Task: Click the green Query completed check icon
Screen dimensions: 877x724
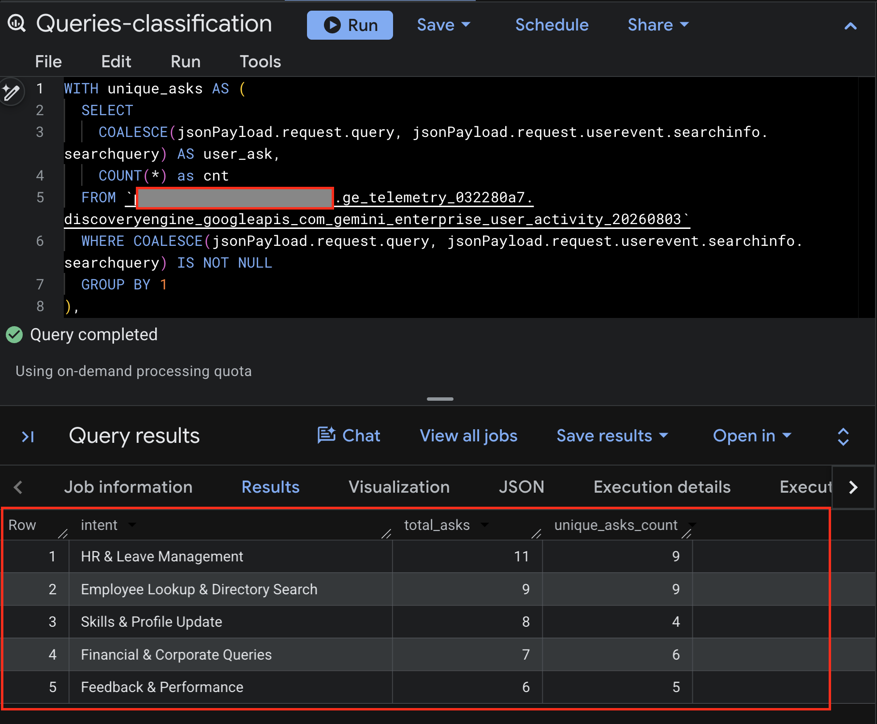Action: point(15,334)
